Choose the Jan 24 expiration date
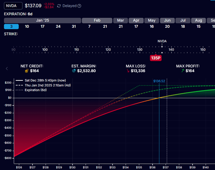 click(58, 26)
